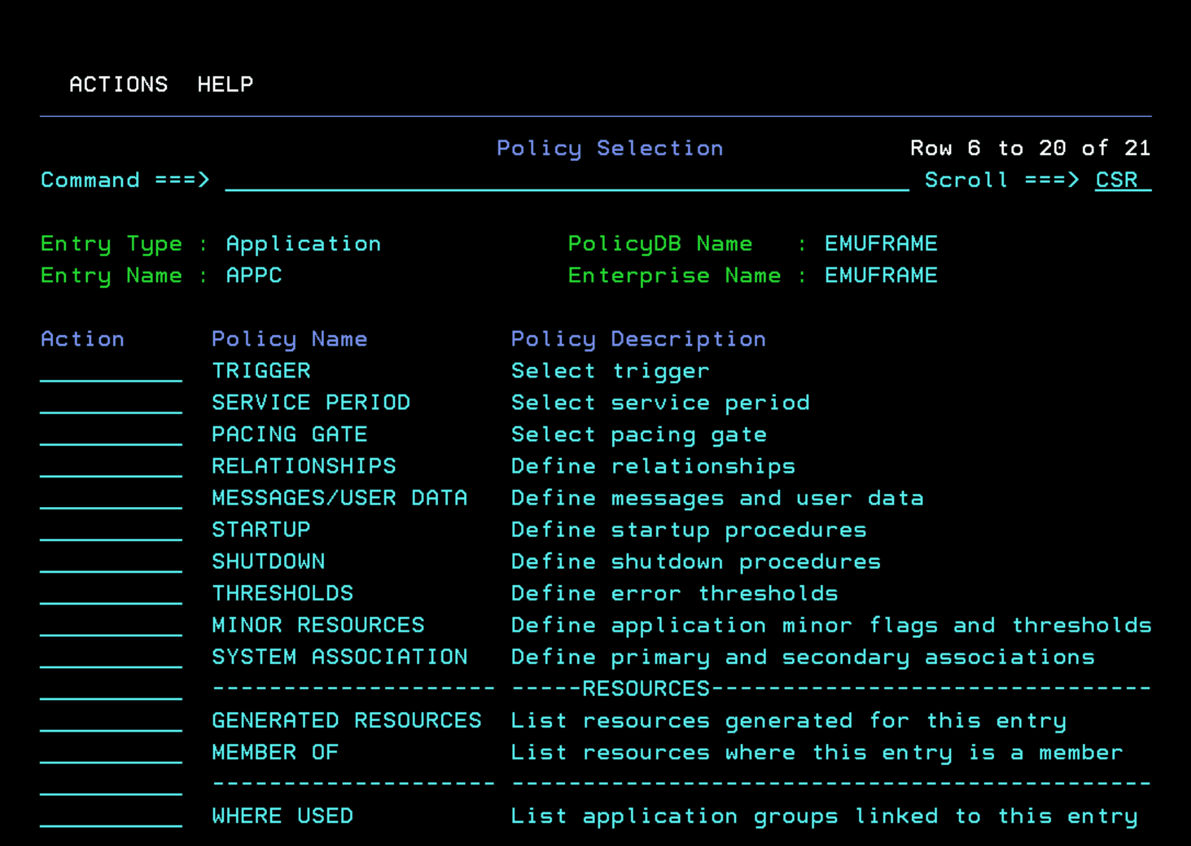Select the Action field for SERVICE PERIOD
Screen dimensions: 1191x846
[x=111, y=403]
